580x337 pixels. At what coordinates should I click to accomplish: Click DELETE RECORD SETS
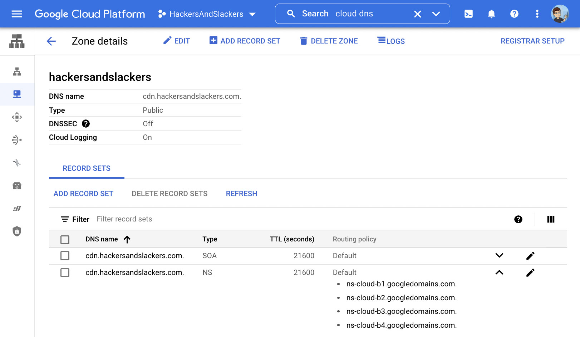click(x=169, y=194)
